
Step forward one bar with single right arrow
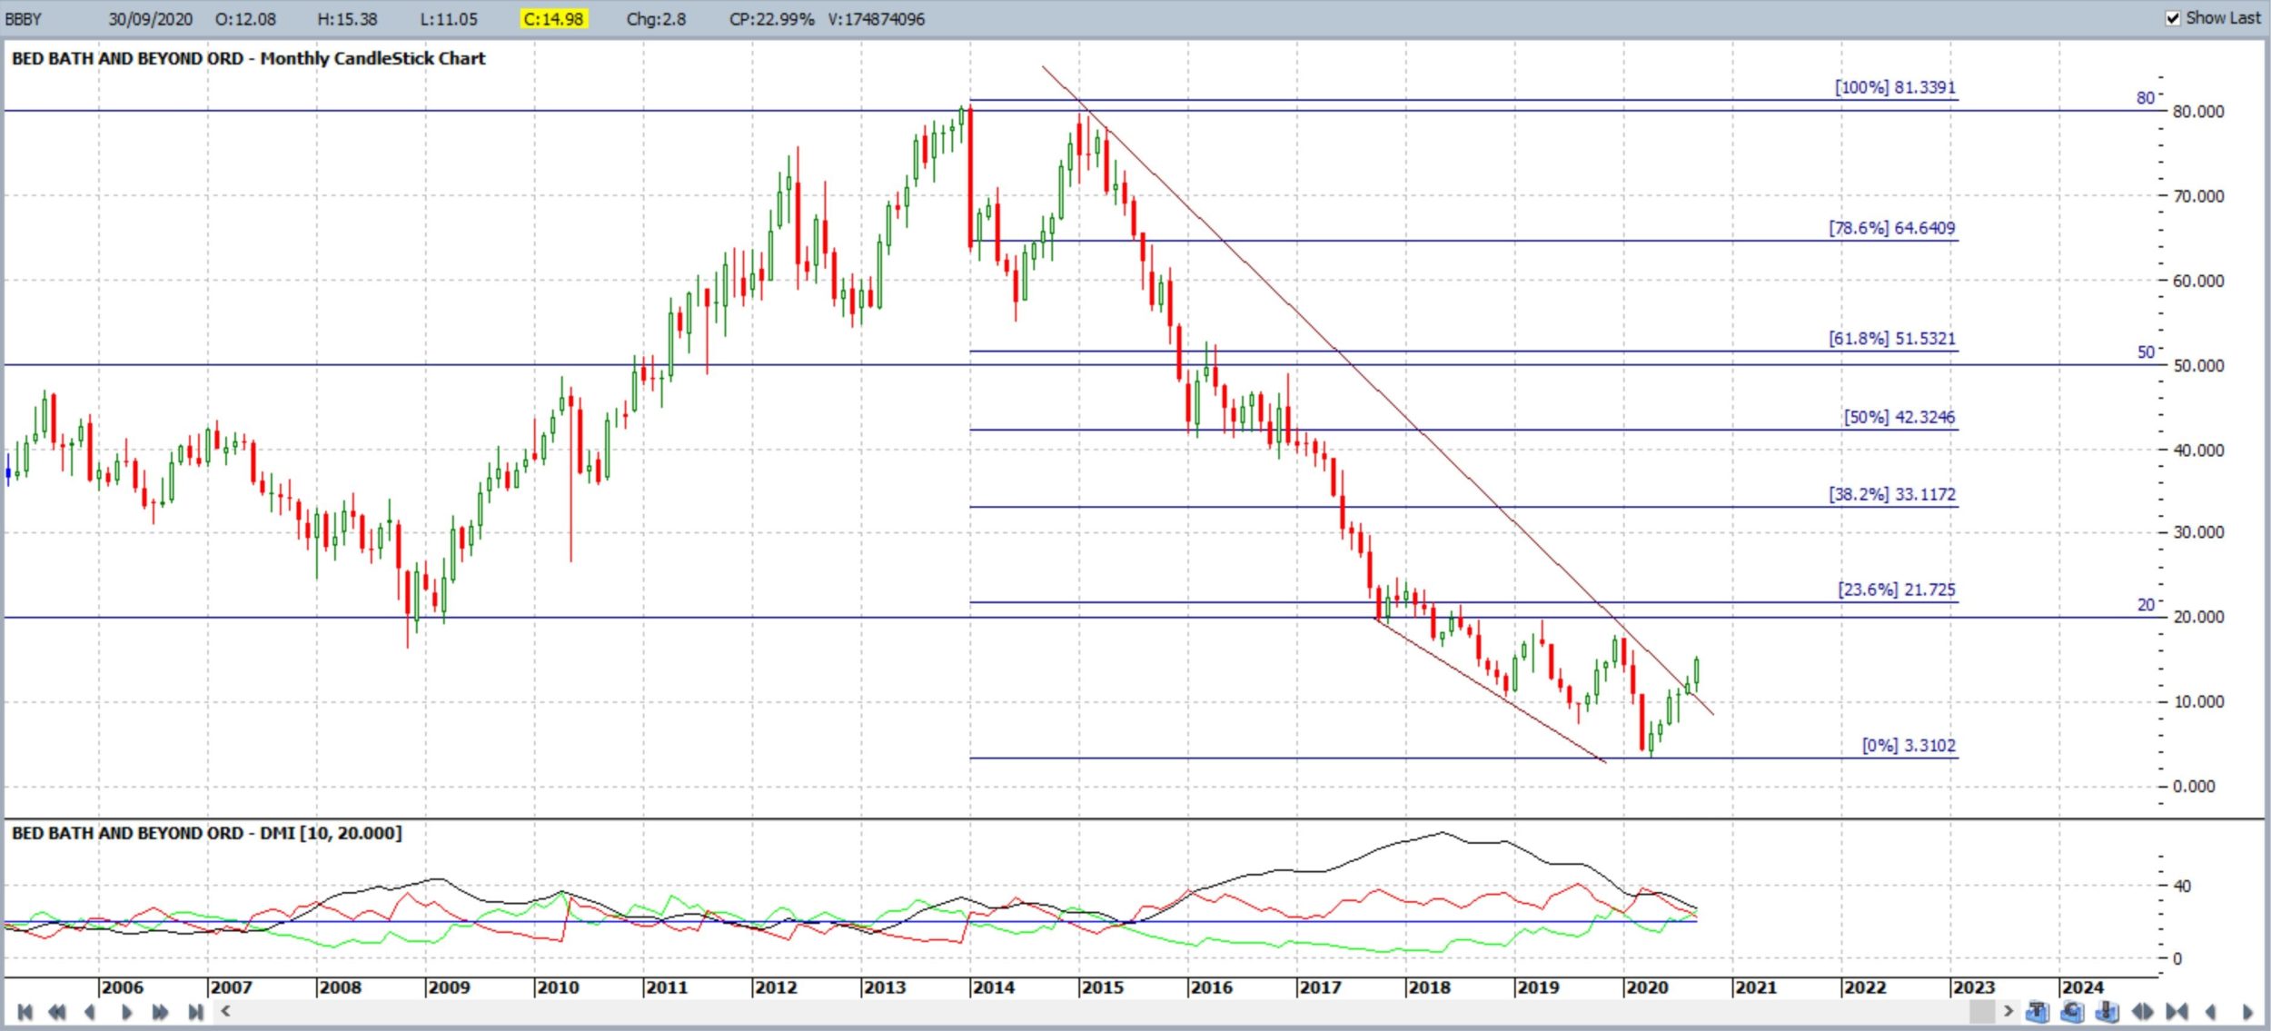(126, 1012)
